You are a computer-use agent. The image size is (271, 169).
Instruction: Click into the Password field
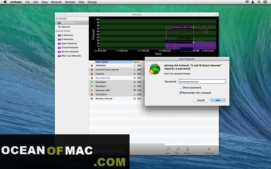coord(202,82)
